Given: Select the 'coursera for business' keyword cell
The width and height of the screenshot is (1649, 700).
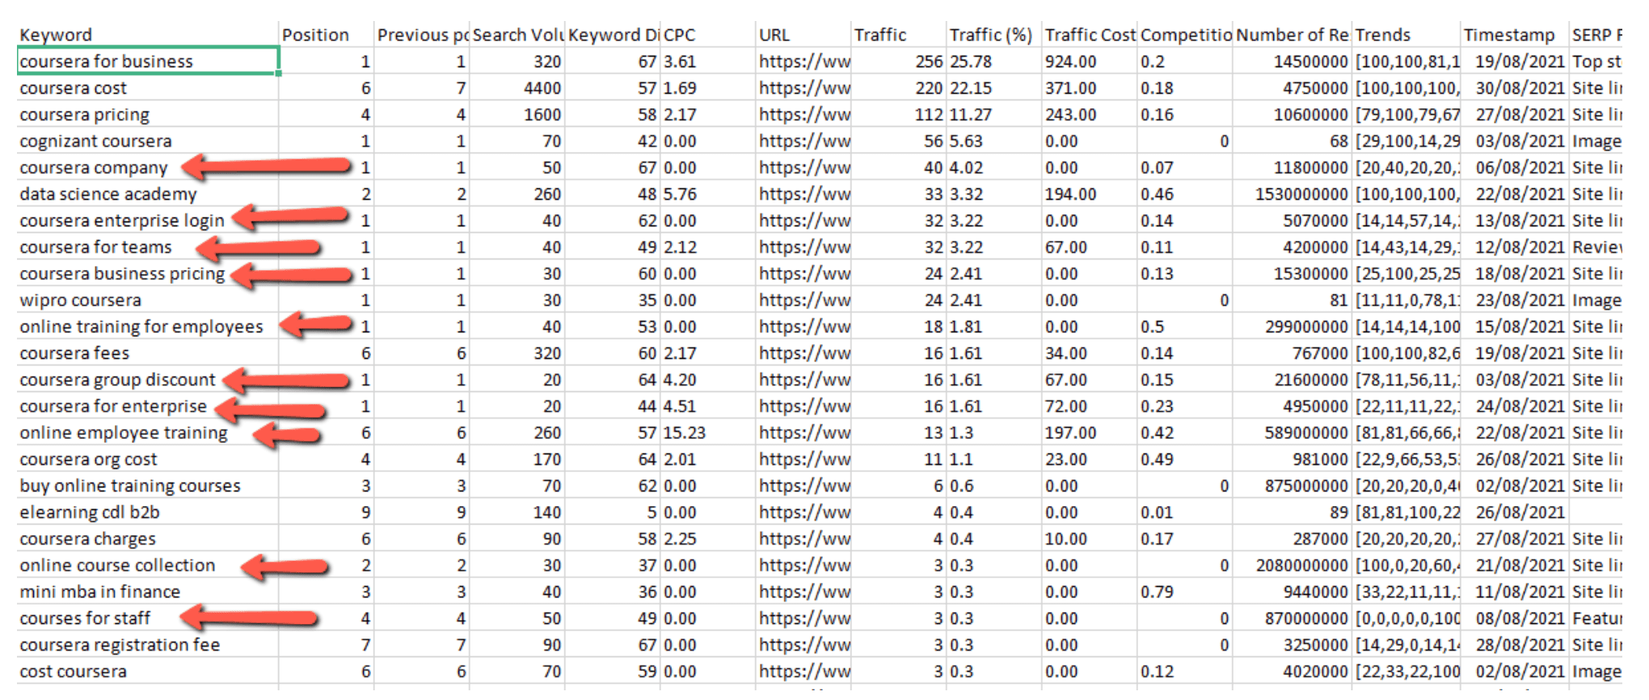Looking at the screenshot, I should (106, 61).
